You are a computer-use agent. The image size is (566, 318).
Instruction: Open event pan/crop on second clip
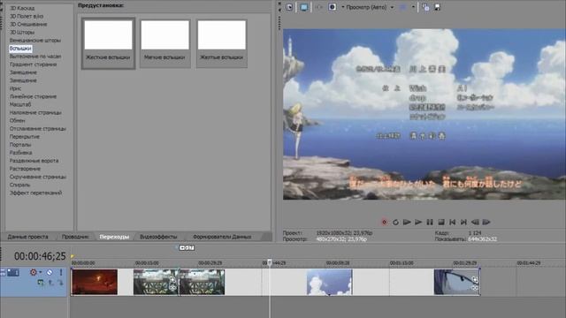pos(172,280)
